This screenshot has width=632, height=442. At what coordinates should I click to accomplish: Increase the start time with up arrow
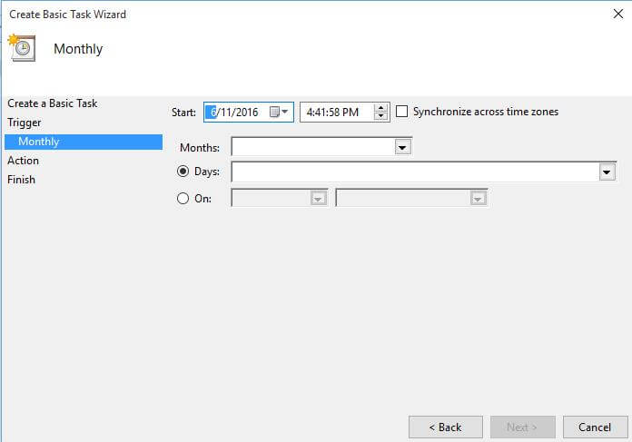[x=380, y=108]
